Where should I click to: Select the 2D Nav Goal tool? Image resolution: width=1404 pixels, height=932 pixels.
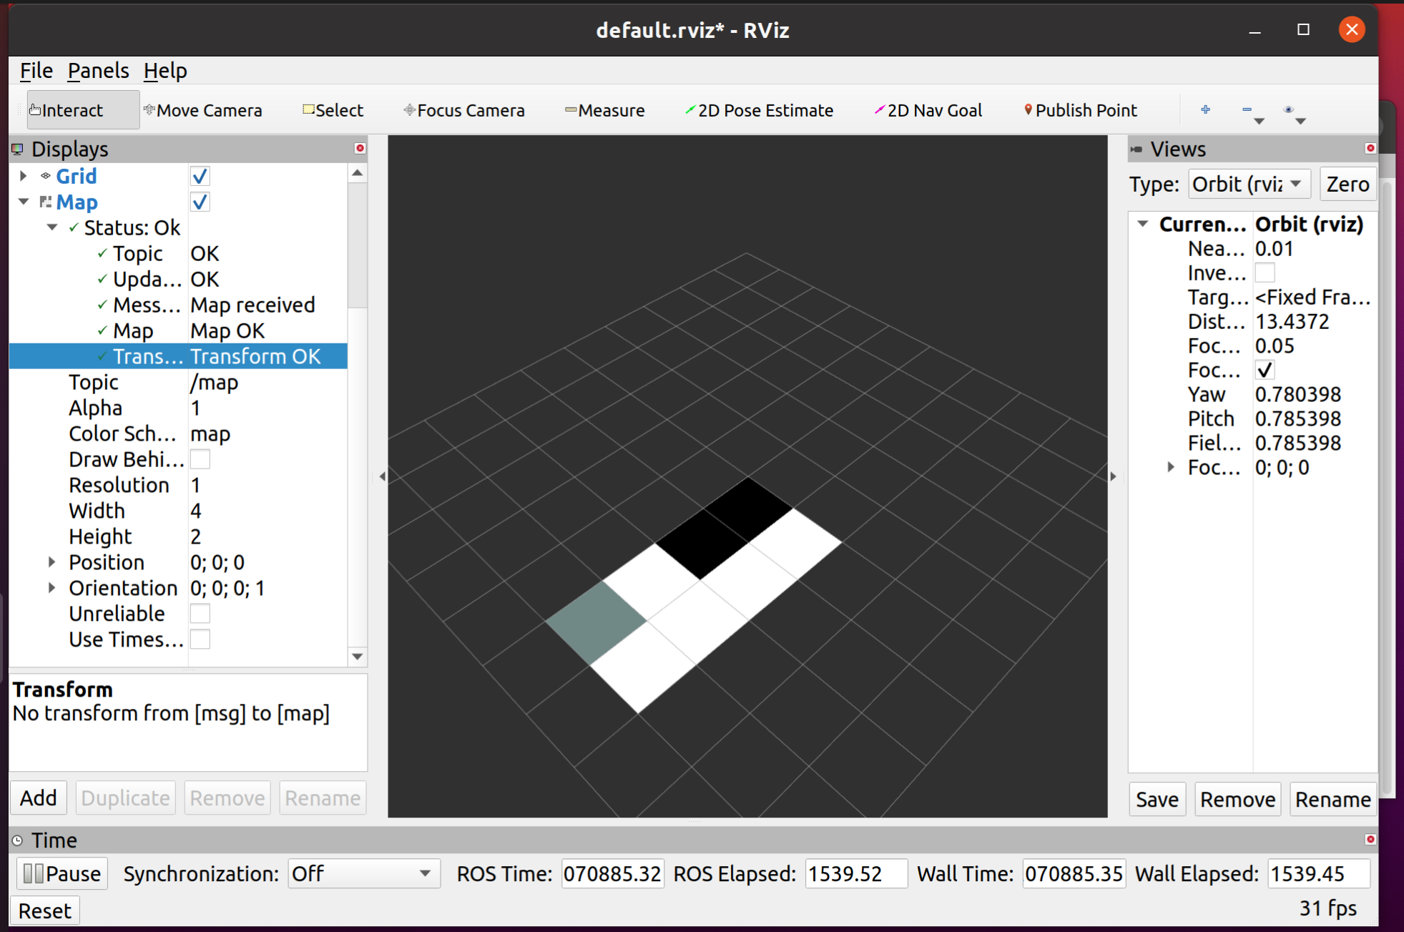(928, 110)
